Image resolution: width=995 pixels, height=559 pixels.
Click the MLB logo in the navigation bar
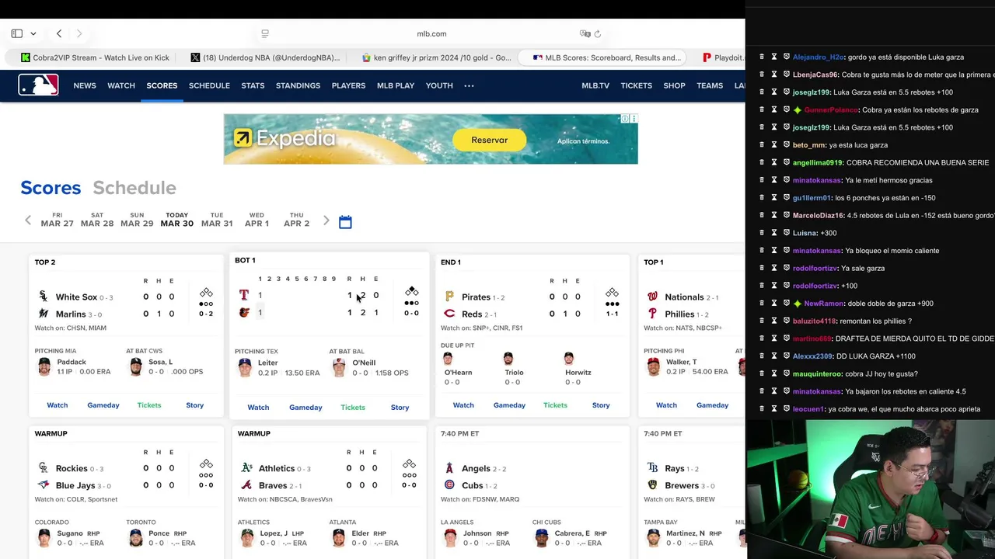coord(38,85)
